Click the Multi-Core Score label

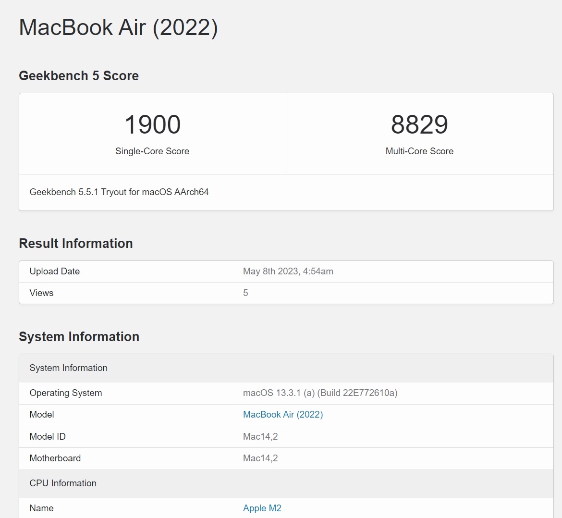coord(419,151)
